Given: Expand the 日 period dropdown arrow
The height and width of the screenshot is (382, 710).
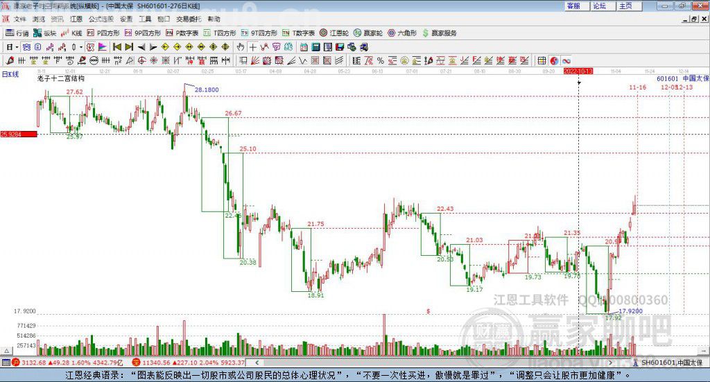Looking at the screenshot, I should [x=17, y=47].
